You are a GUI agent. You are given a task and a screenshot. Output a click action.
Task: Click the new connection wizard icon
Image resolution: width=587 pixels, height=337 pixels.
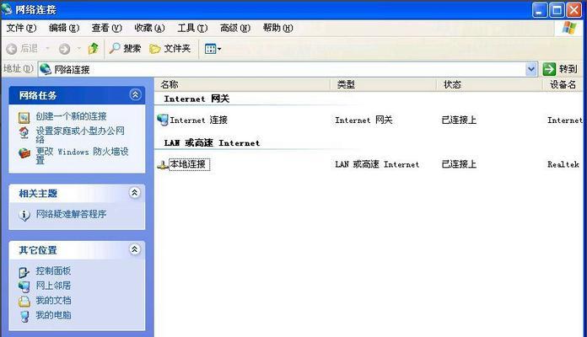(24, 117)
